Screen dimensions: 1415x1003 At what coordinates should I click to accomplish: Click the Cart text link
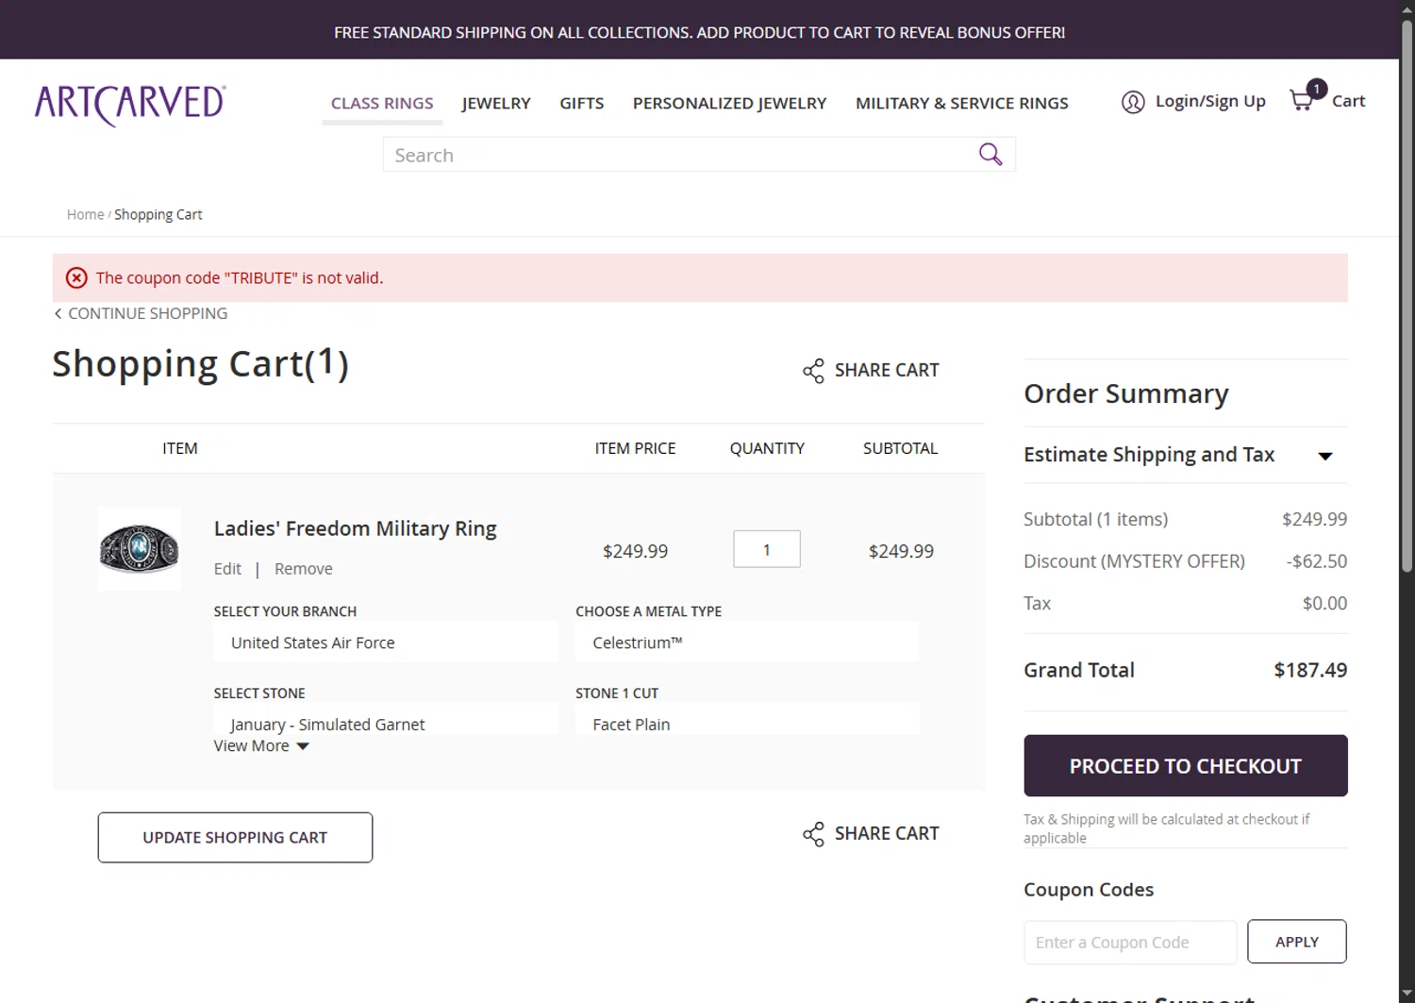tap(1348, 101)
